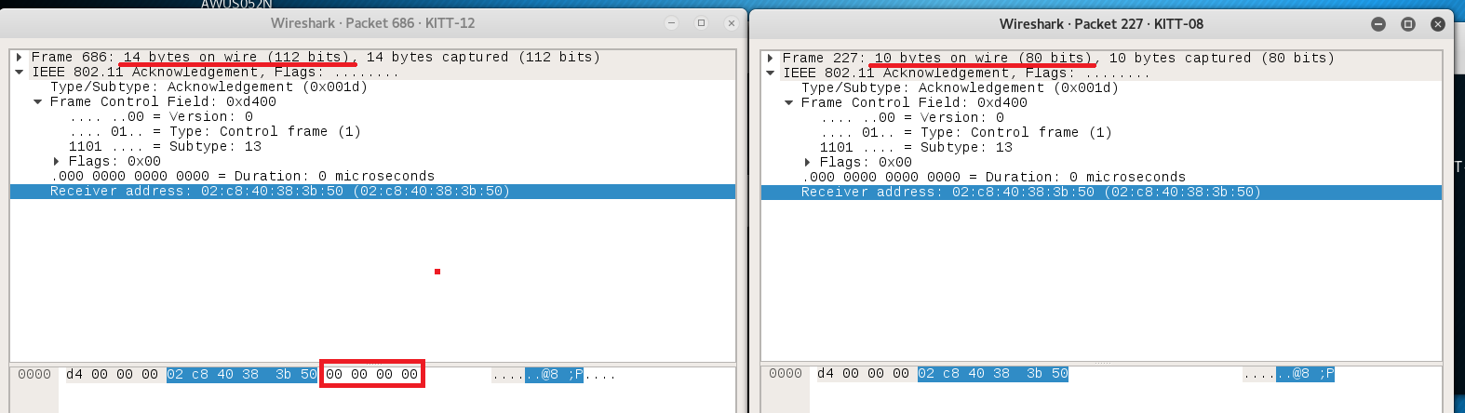Image resolution: width=1465 pixels, height=413 pixels.
Task: Click trailing 00 00 00 00 hex bytes
Action: coord(371,375)
